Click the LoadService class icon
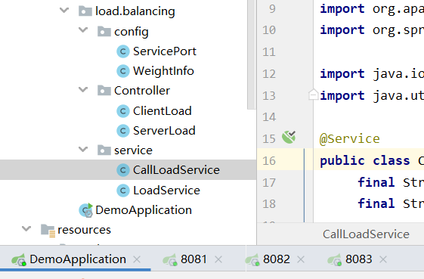The height and width of the screenshot is (279, 424). 123,191
